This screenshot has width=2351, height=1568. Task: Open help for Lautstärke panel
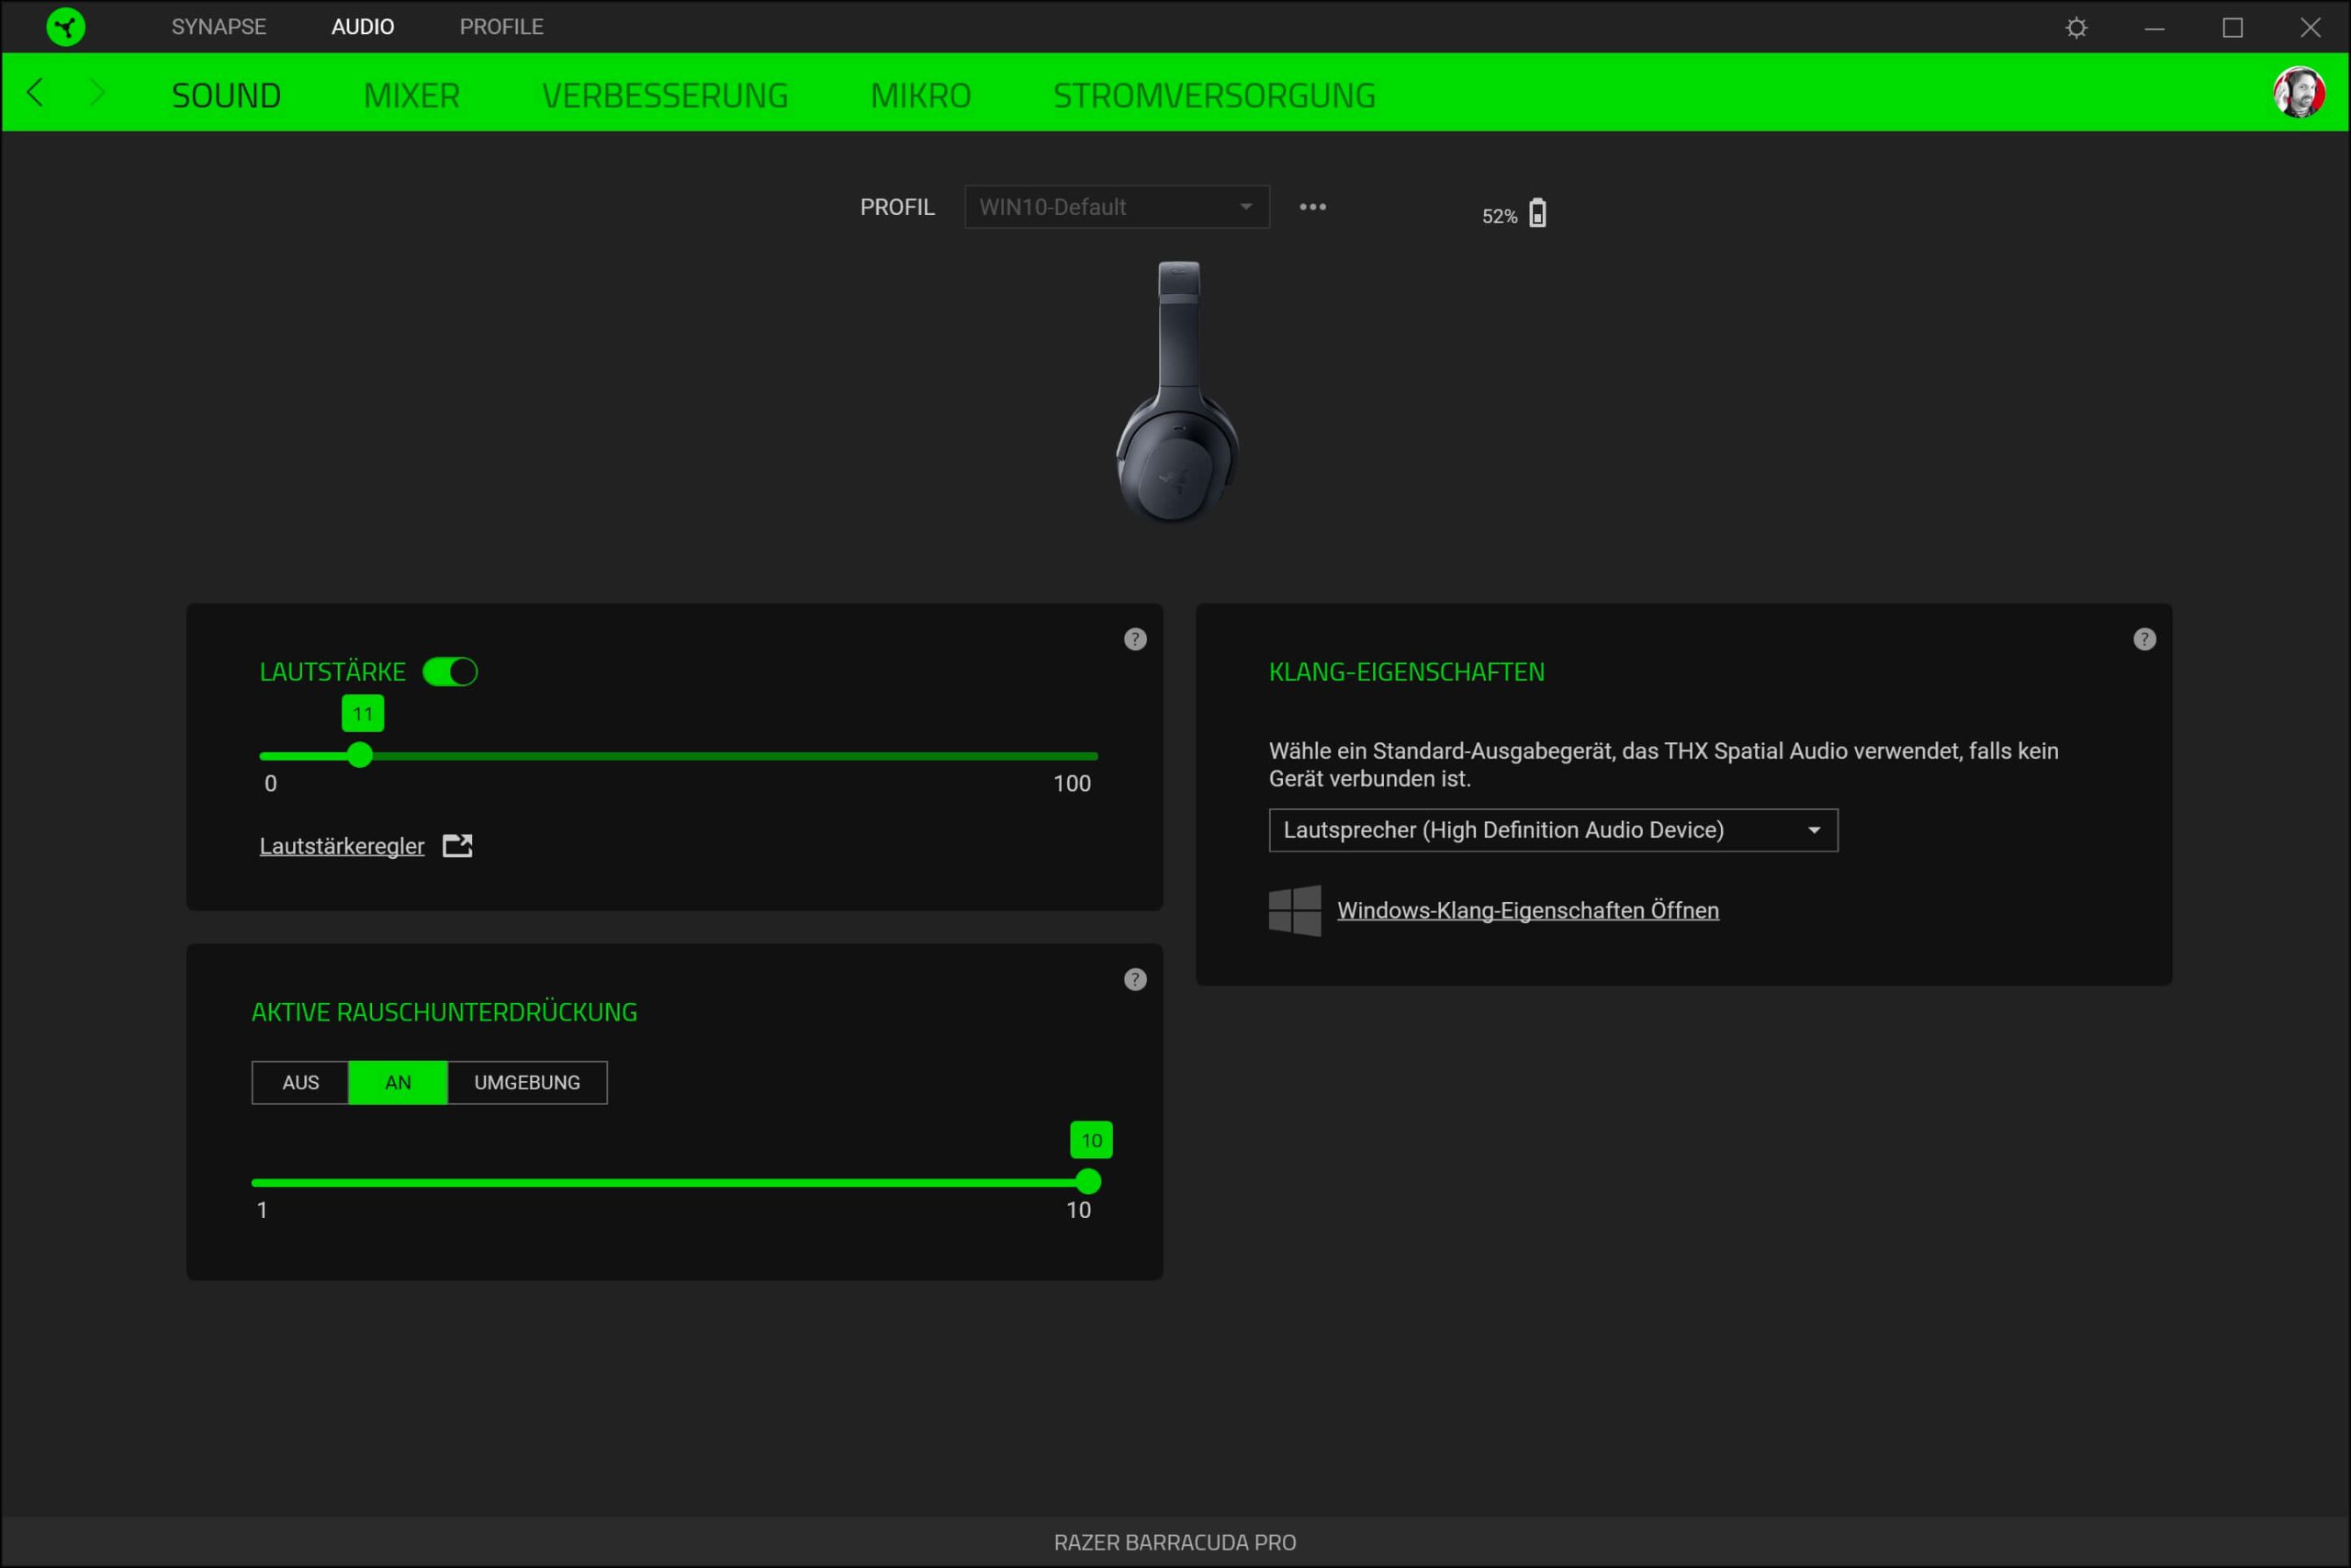(x=1134, y=639)
